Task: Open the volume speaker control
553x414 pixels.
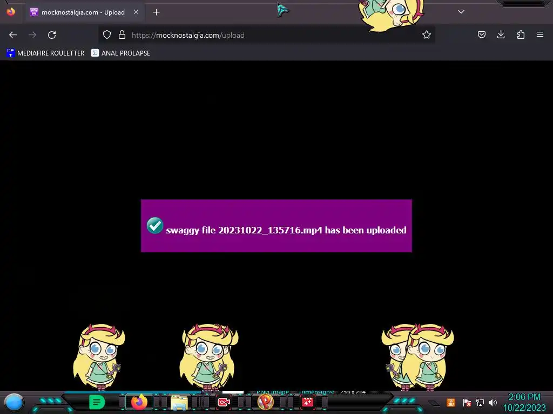Action: 493,402
